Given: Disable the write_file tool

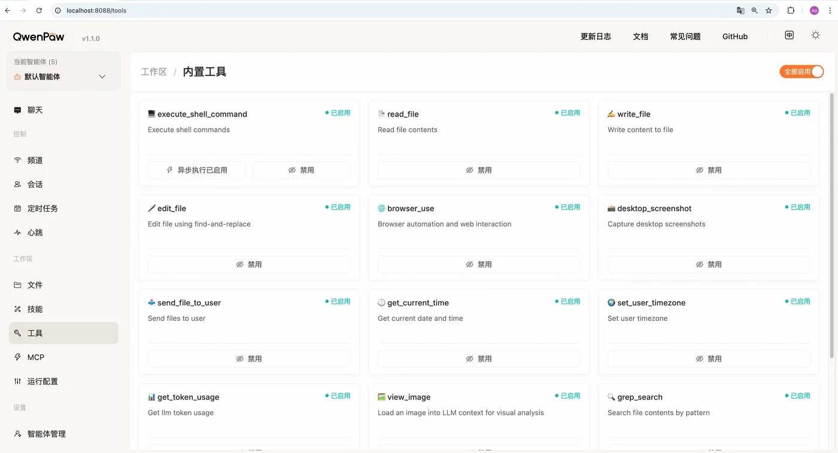Looking at the screenshot, I should pyautogui.click(x=709, y=170).
